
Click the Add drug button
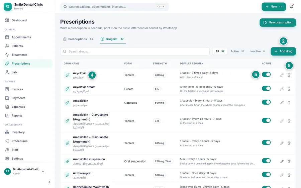coord(283,51)
